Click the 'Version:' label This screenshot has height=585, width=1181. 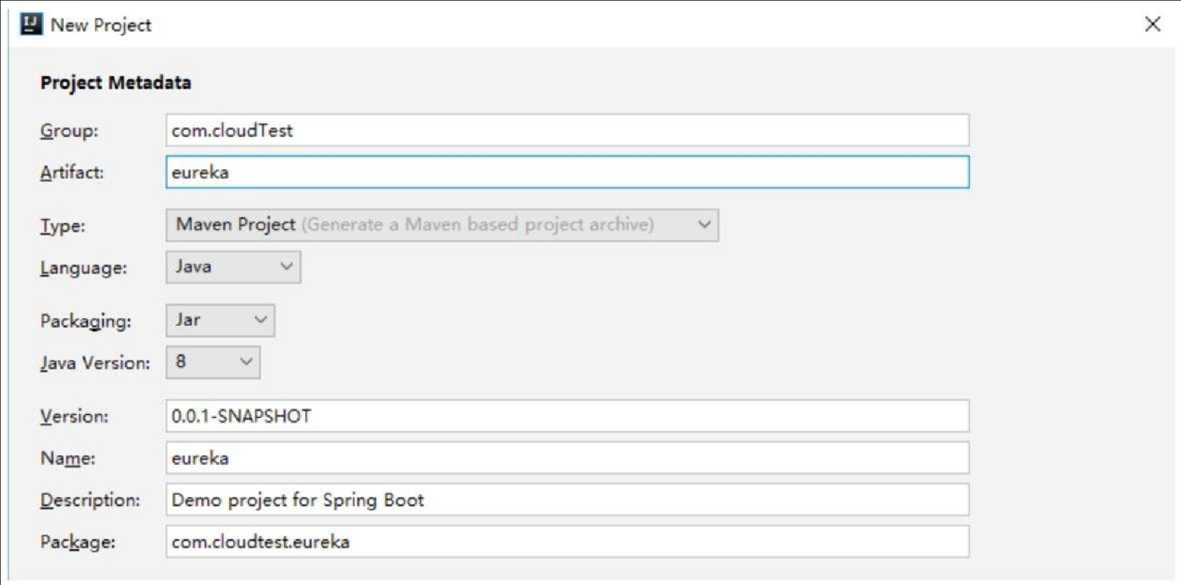coord(75,417)
